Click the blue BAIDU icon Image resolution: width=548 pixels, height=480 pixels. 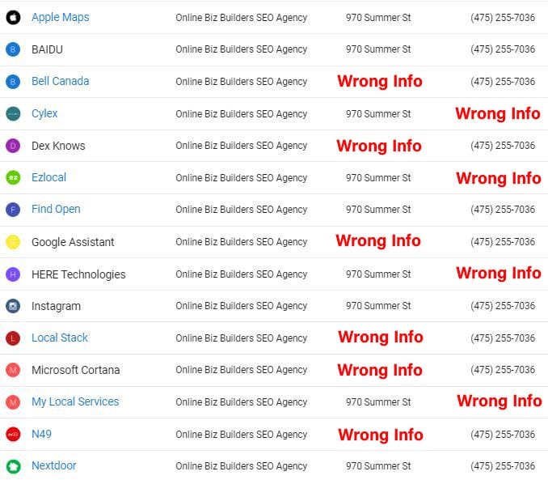(13, 49)
